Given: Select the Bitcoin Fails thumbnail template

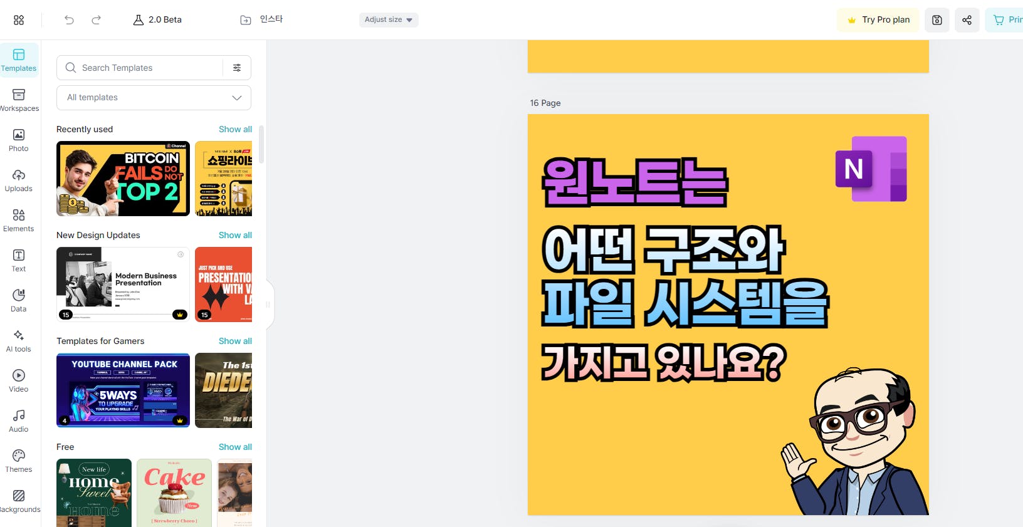Looking at the screenshot, I should (x=123, y=179).
